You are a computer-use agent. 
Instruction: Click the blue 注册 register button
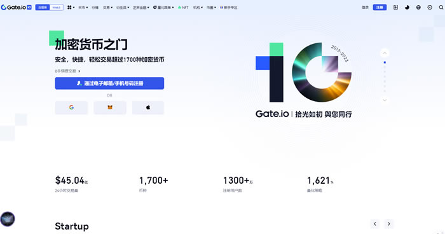(380, 8)
